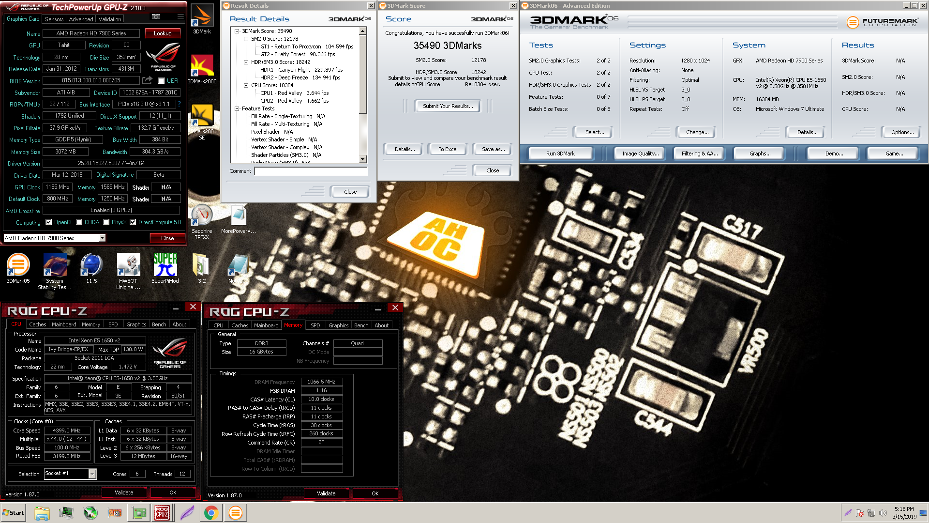This screenshot has width=929, height=523.
Task: Launch Google Chrome from taskbar
Action: 211,513
